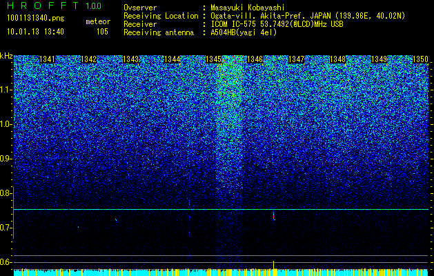
Task: Click the ICOM IC-575 receiver text
Action: pos(277,24)
